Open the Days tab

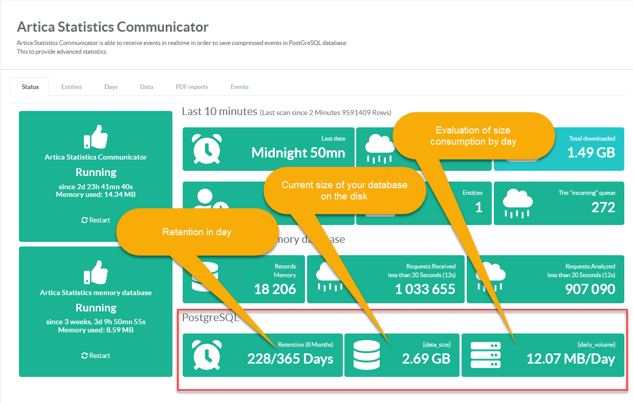click(111, 87)
